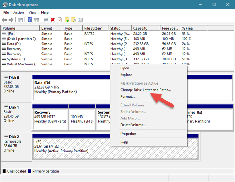Click the folder with magnifier icon
Screen dimensions: 235x182
click(73, 20)
